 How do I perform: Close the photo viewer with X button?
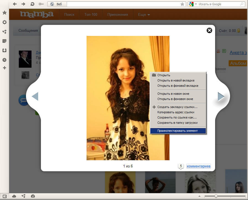209,30
